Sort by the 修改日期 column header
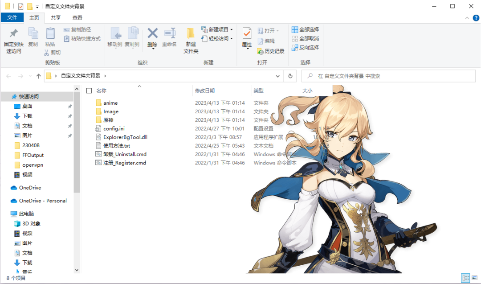Screen dimensions: 481x284 click(x=204, y=91)
